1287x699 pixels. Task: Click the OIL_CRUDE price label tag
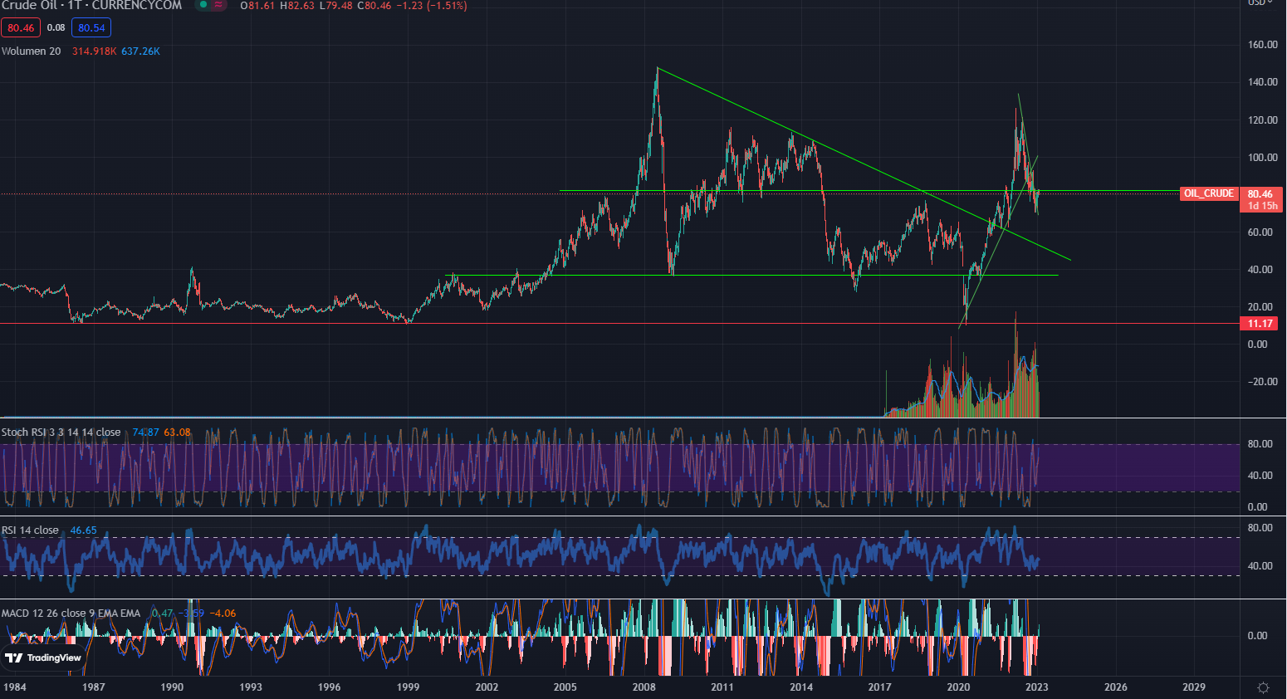tap(1208, 193)
